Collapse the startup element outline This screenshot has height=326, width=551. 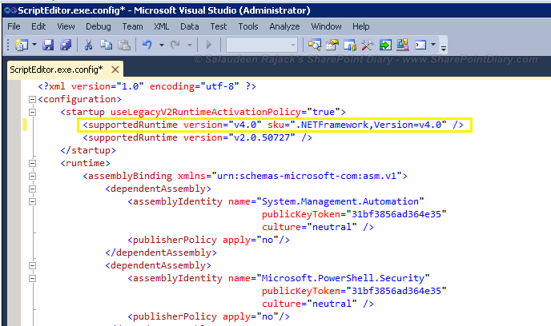(32, 112)
